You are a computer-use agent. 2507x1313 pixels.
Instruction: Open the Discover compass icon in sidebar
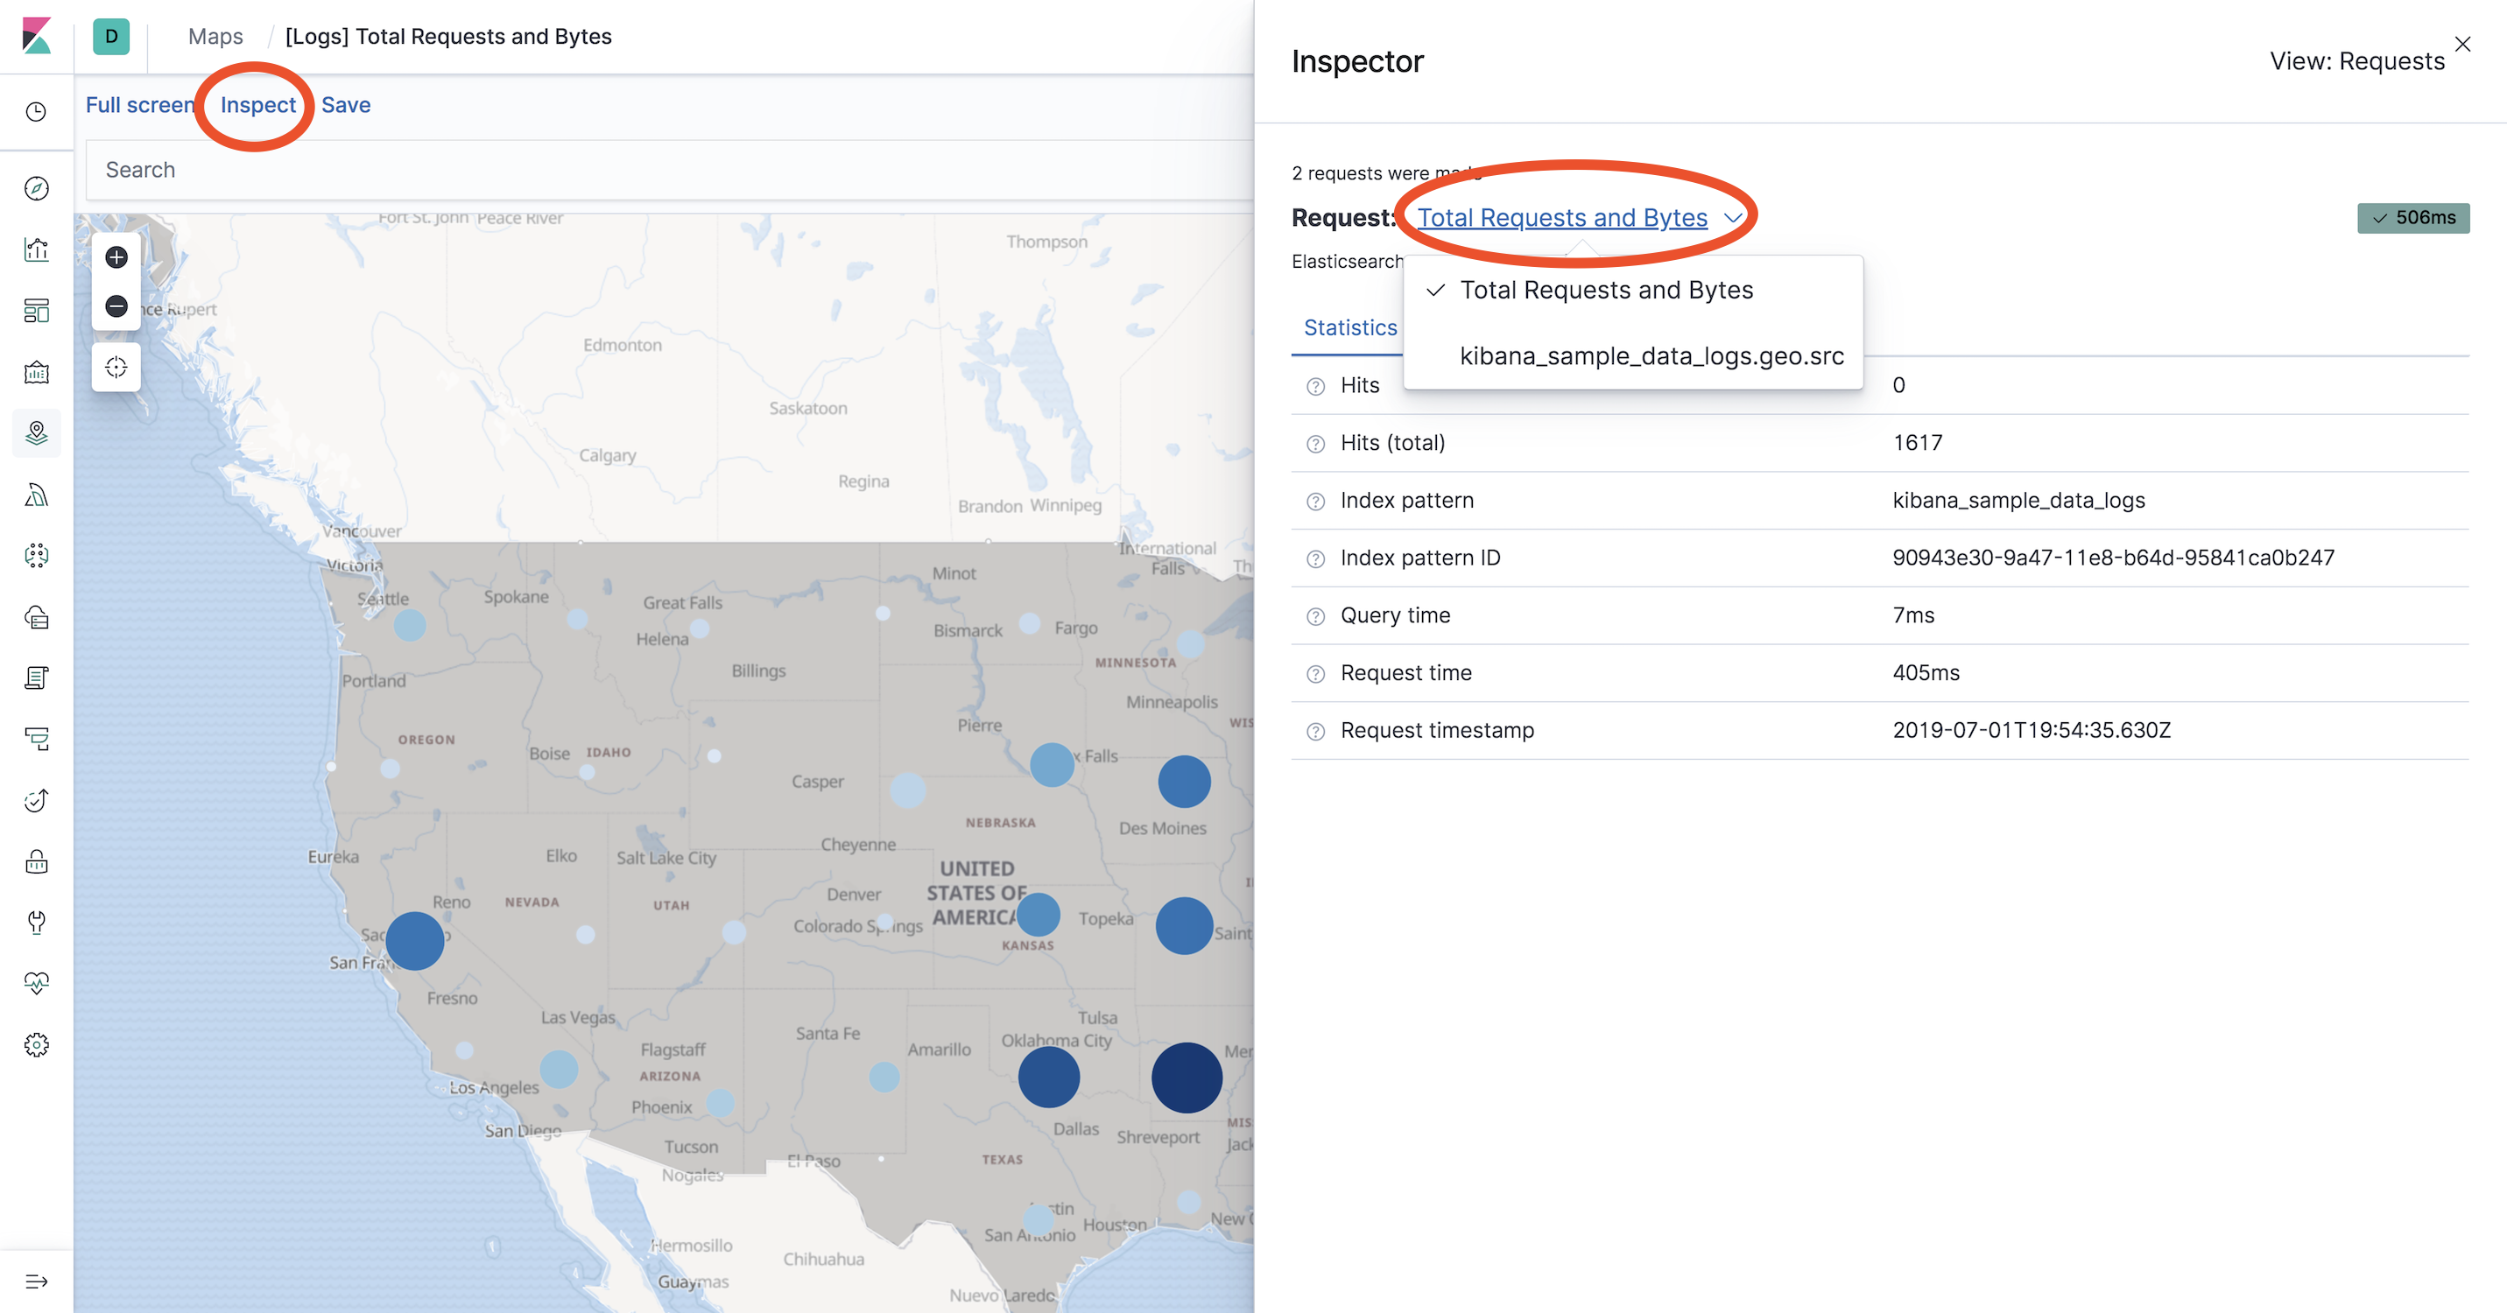36,189
